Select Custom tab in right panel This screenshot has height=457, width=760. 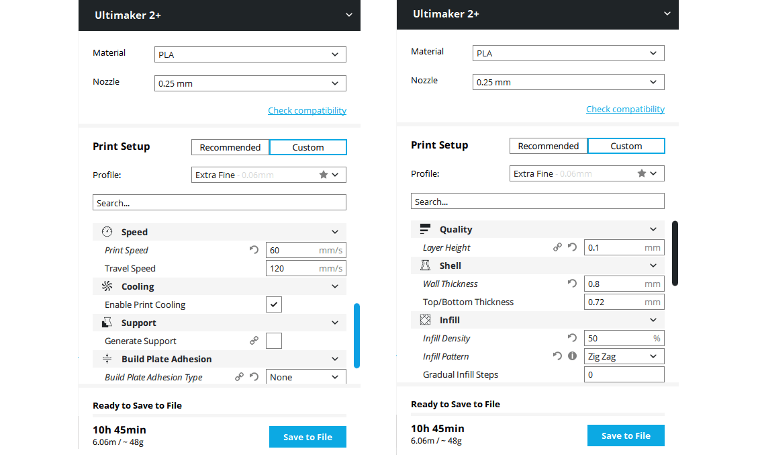pos(626,146)
